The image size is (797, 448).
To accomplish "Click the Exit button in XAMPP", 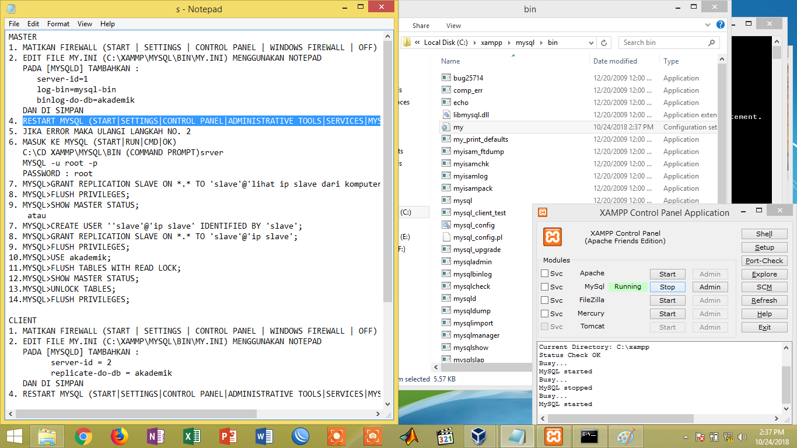I will pos(764,327).
